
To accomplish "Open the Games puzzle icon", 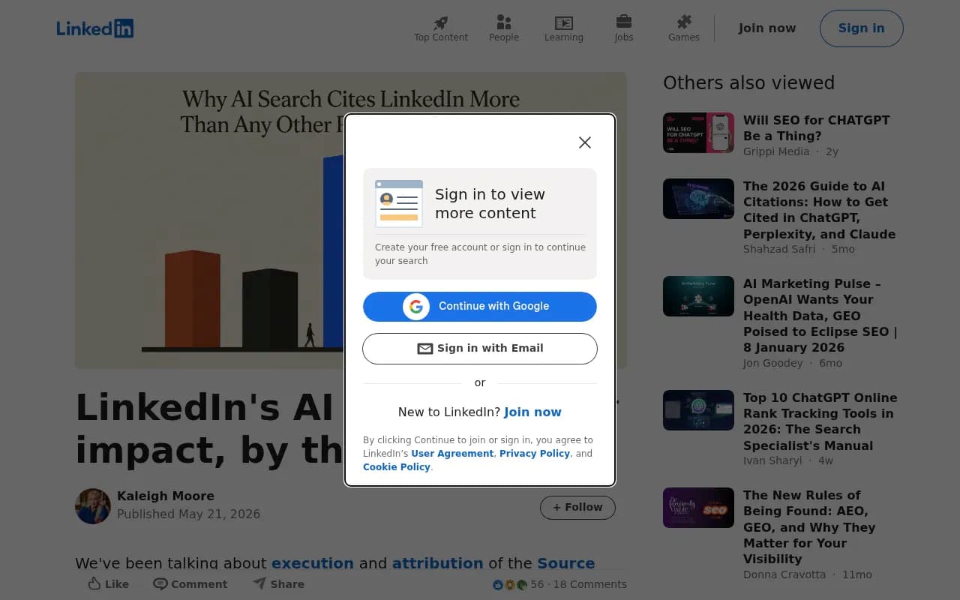I will (684, 22).
